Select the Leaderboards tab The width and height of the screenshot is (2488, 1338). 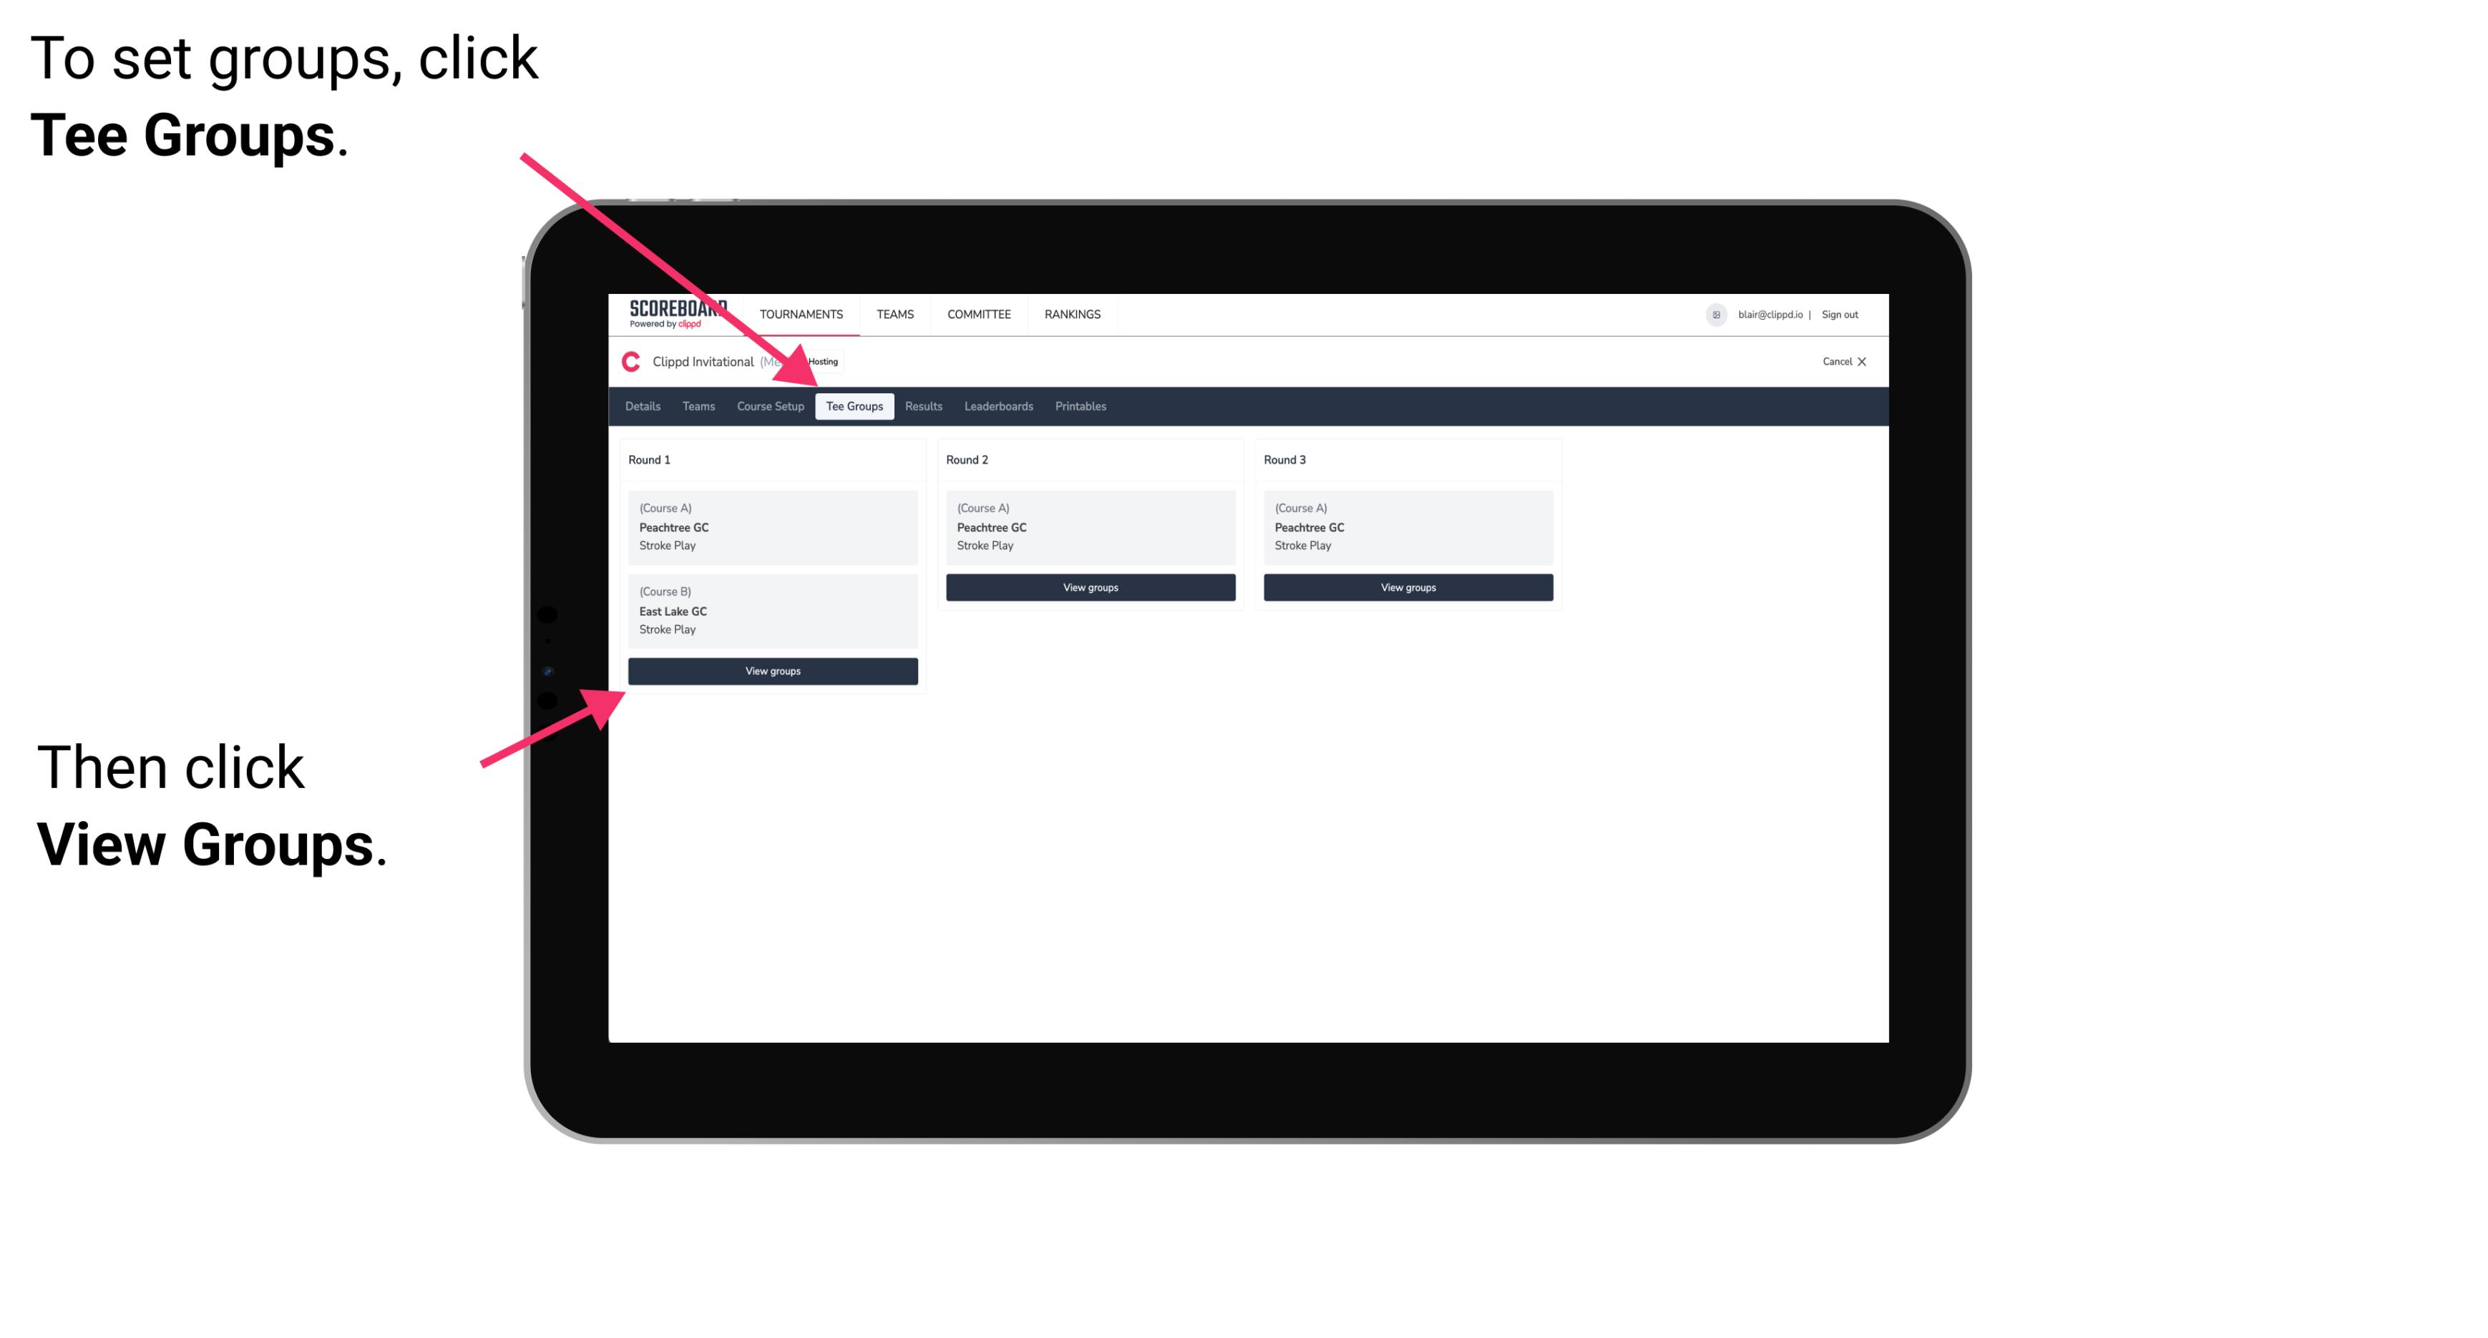996,407
